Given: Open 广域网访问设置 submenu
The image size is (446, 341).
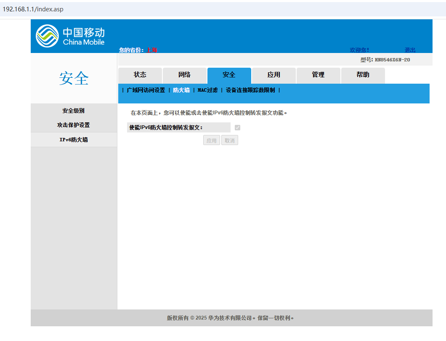Looking at the screenshot, I should point(146,90).
